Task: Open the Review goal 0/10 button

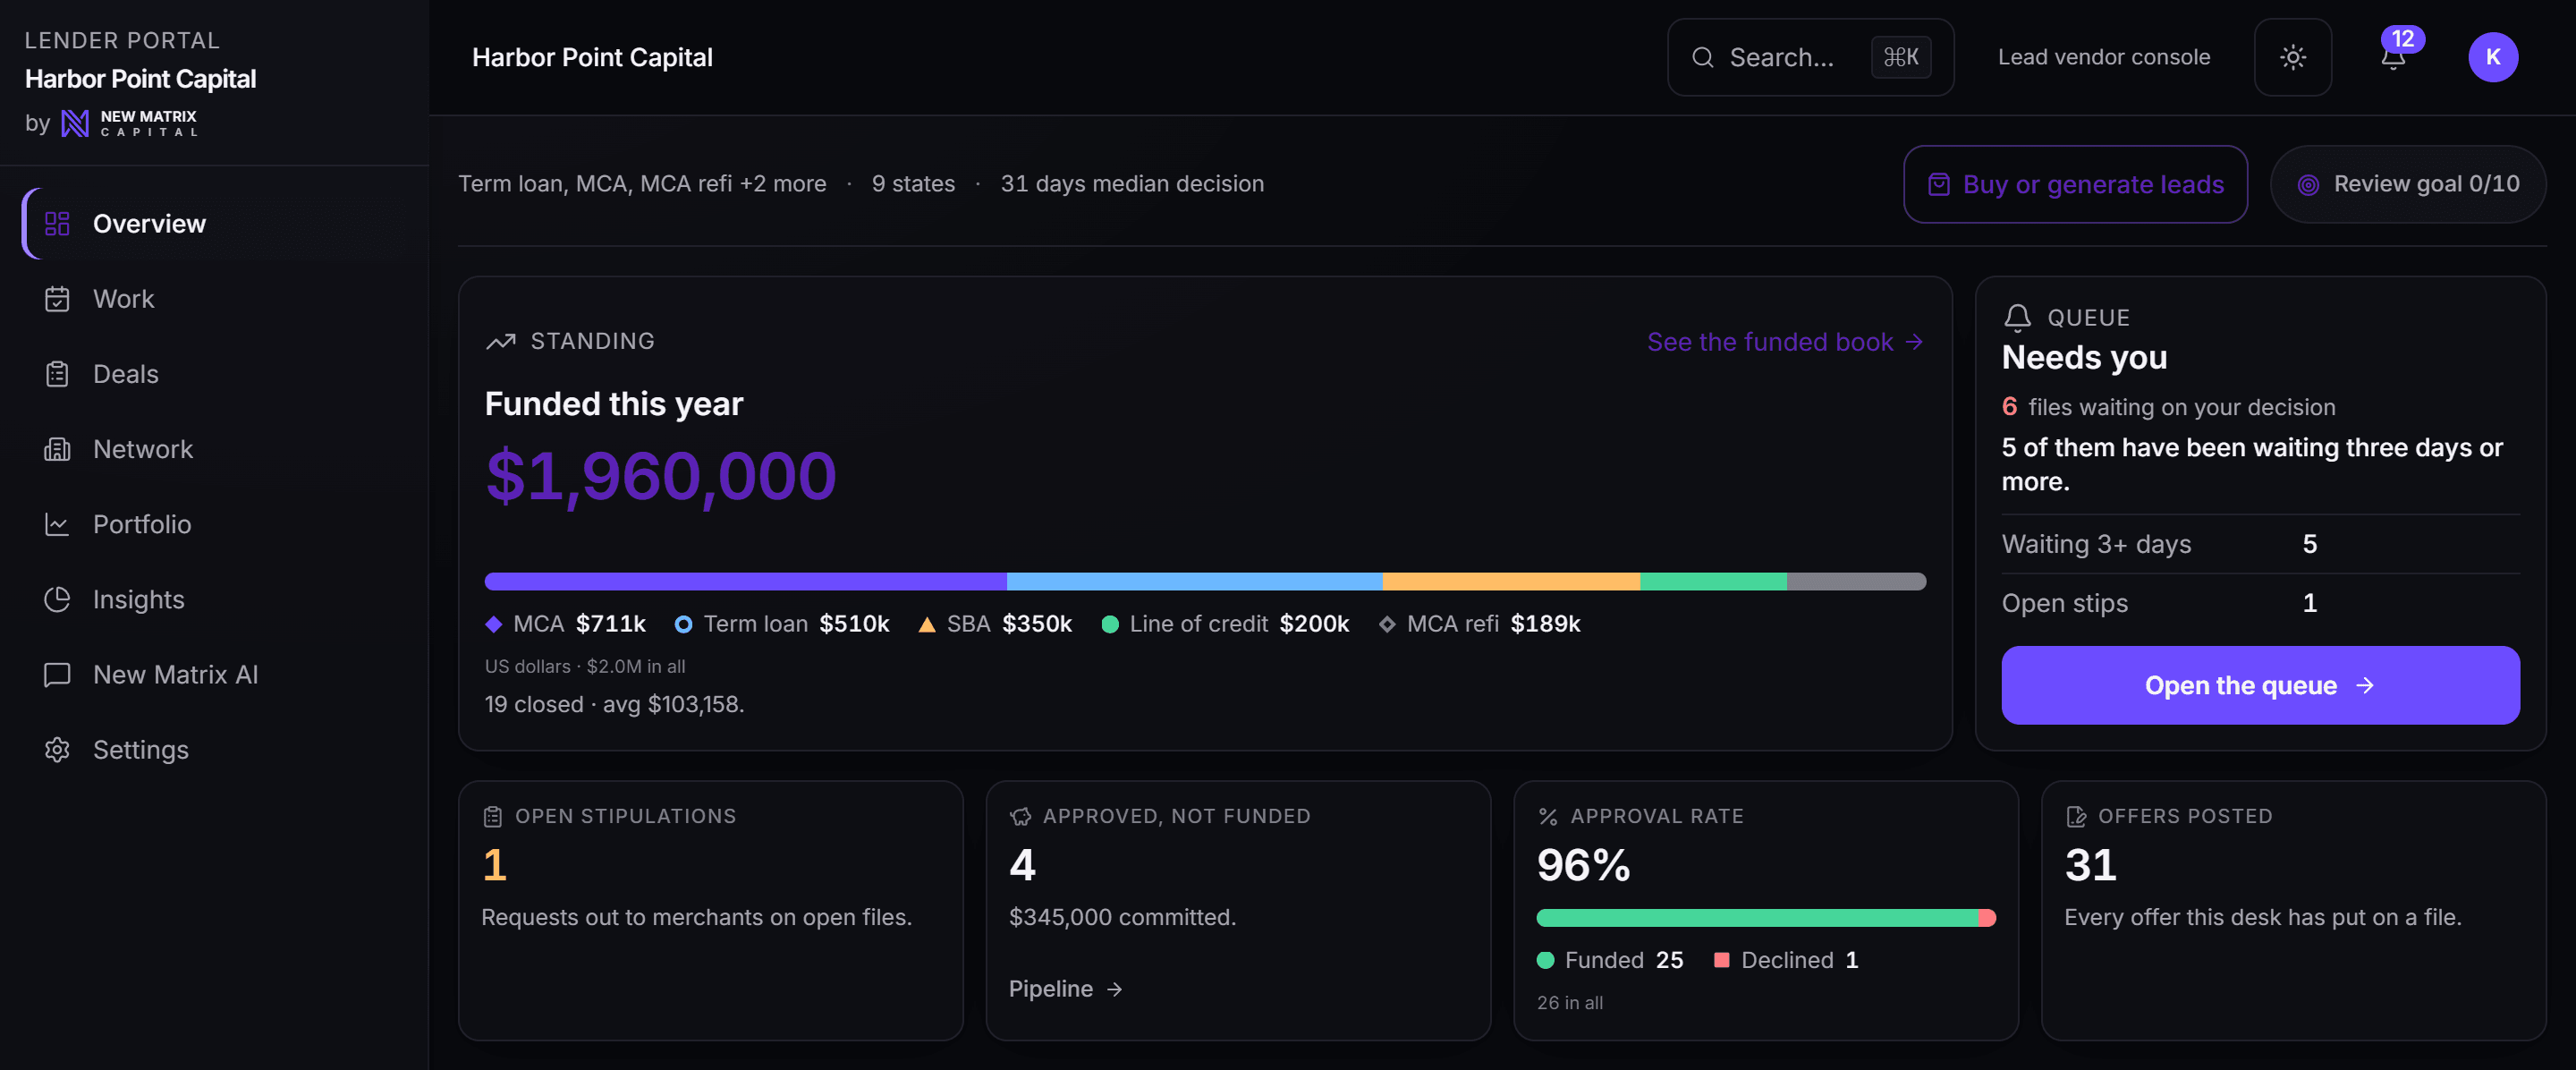Action: (2407, 184)
